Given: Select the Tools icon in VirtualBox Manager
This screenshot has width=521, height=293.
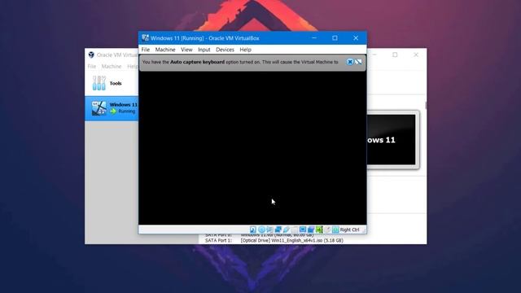Looking at the screenshot, I should click(99, 83).
